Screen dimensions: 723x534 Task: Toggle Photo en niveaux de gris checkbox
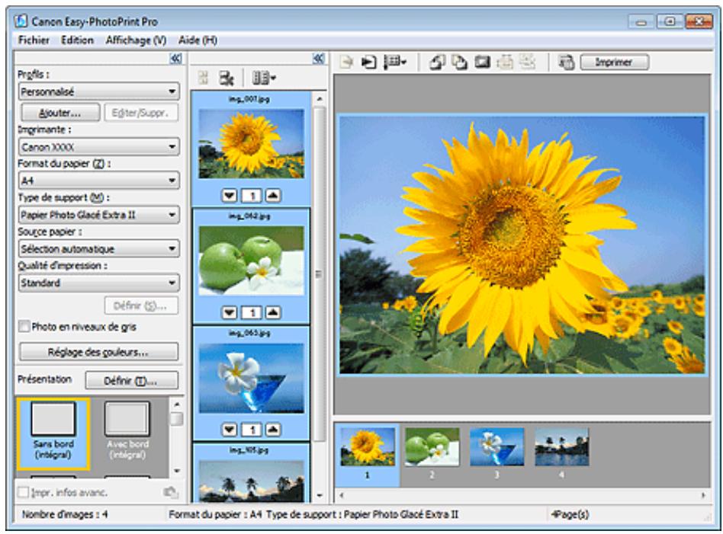24,327
